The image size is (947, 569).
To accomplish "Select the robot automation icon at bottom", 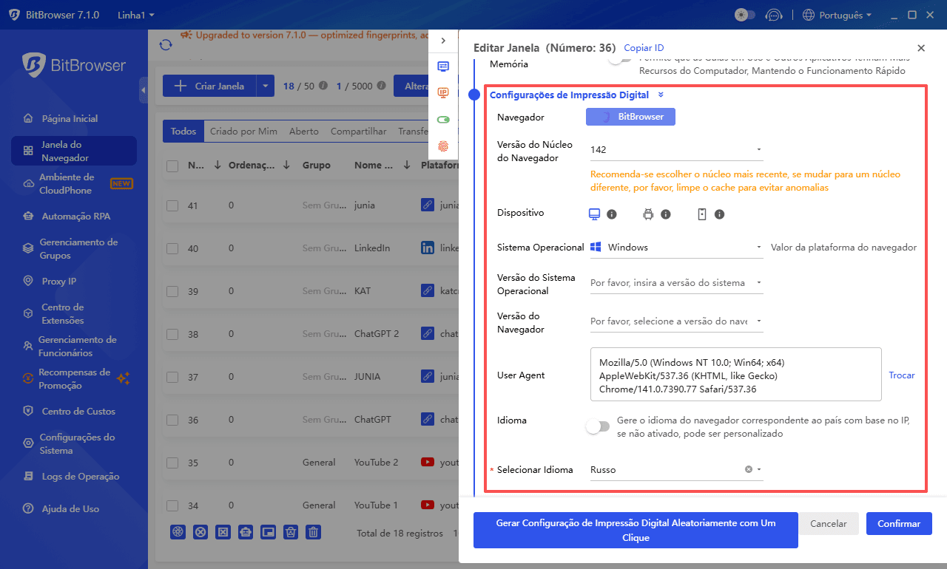I will click(x=245, y=531).
